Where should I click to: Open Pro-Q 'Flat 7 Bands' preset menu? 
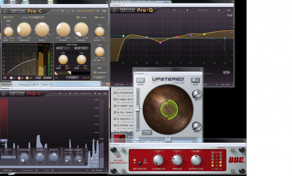pos(203,10)
